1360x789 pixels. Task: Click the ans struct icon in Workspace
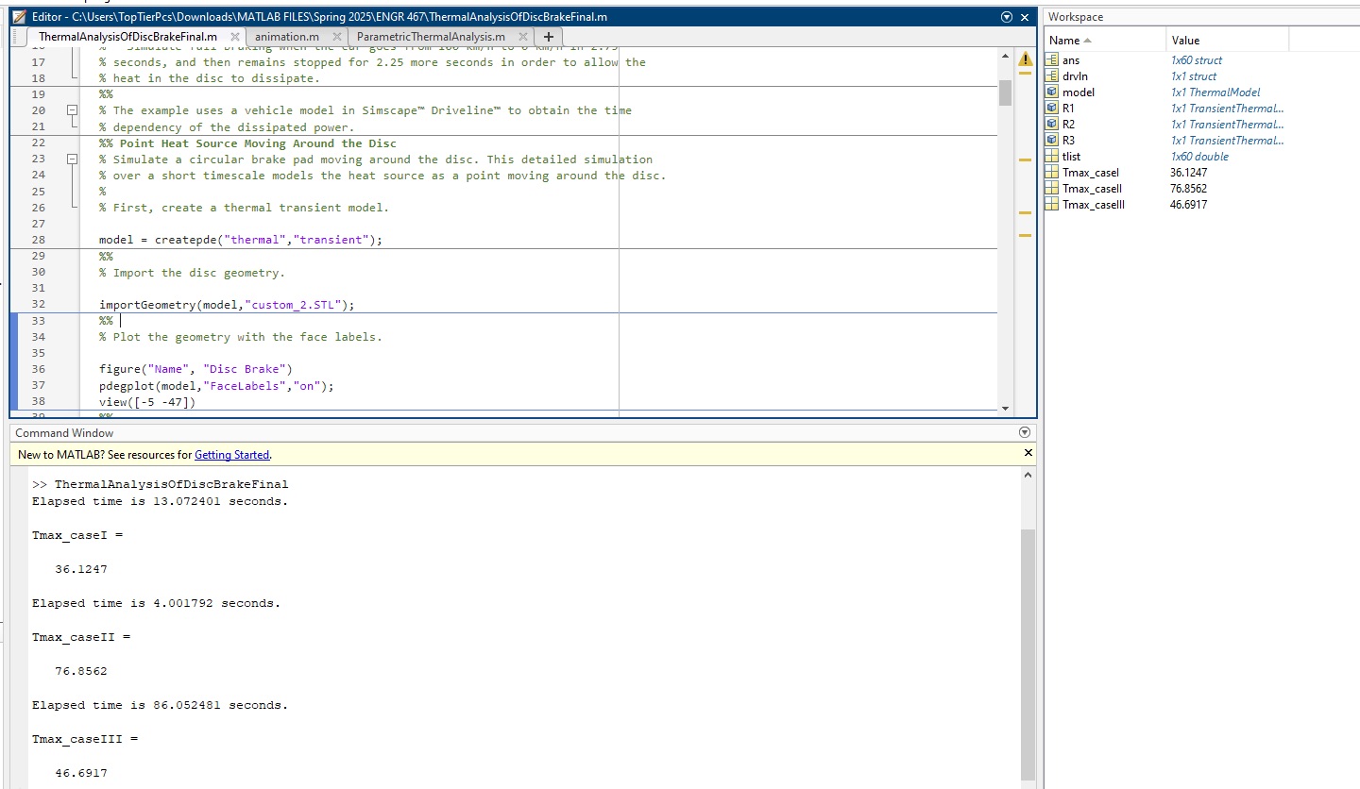1052,59
